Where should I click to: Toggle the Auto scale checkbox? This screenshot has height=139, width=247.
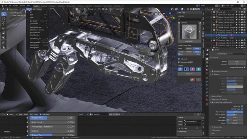179,59
